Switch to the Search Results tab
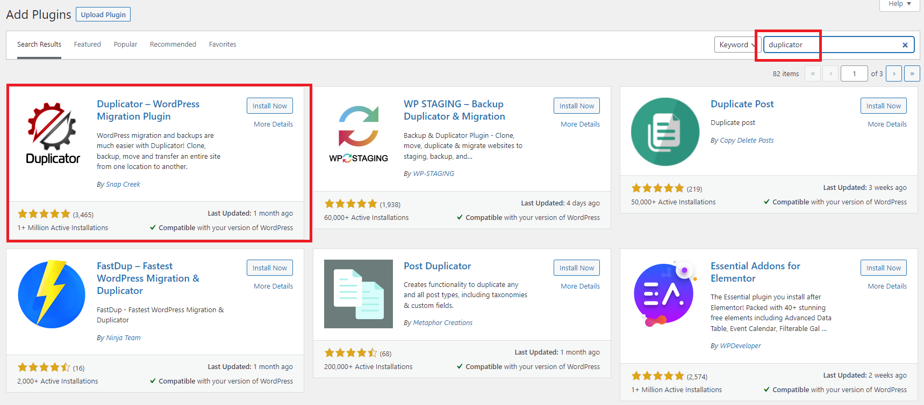The image size is (924, 405). 39,45
